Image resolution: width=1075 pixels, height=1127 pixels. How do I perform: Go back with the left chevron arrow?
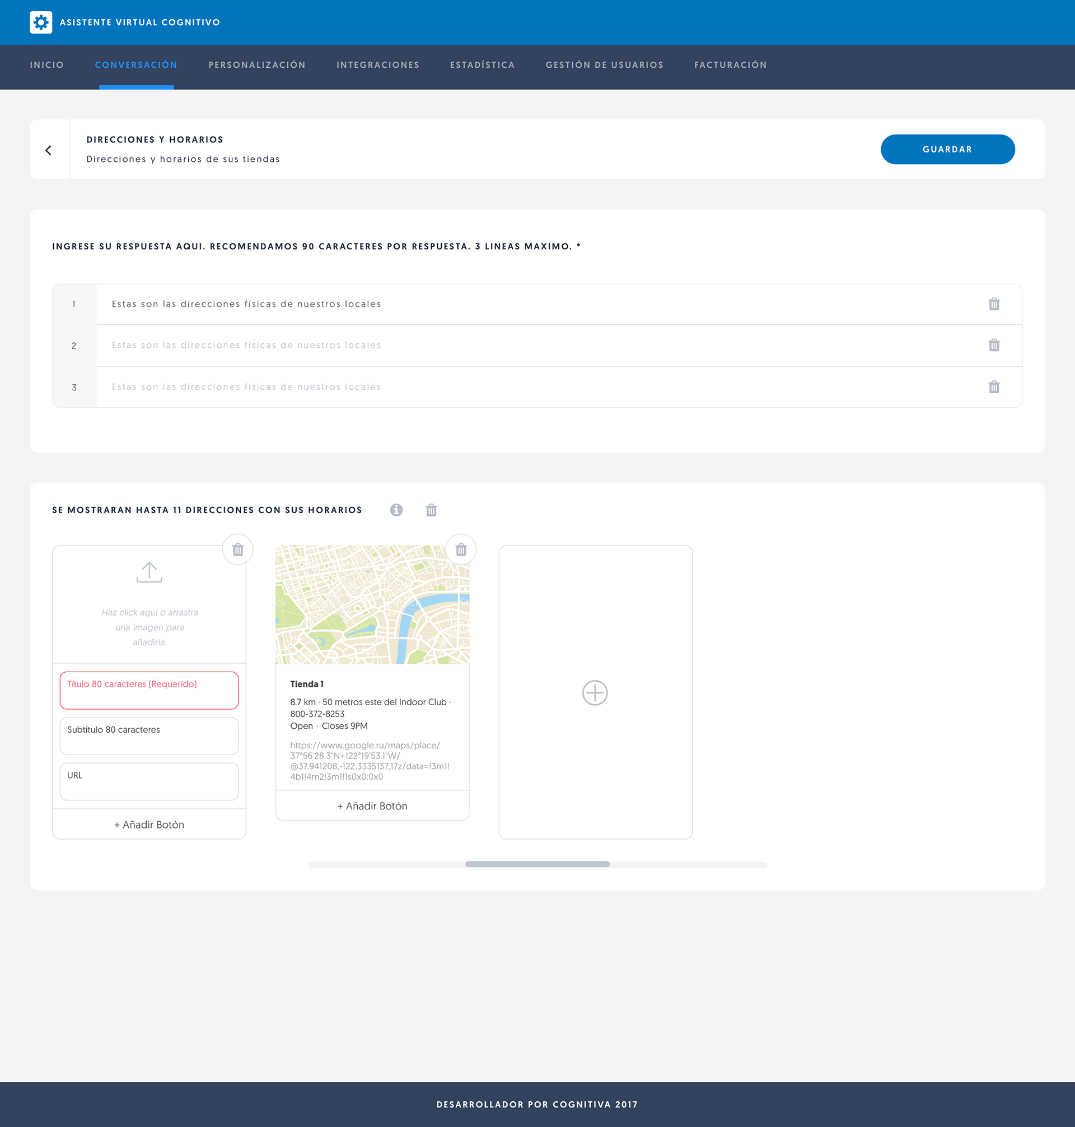click(x=49, y=150)
